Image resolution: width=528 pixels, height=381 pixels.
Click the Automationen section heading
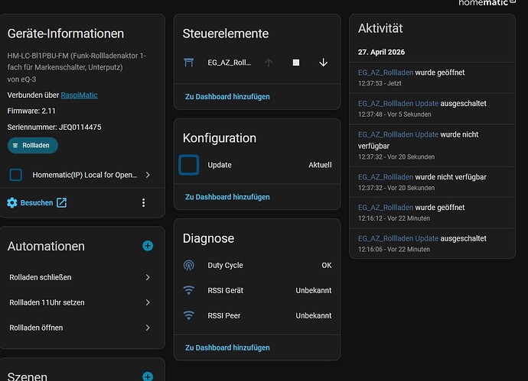(x=46, y=247)
